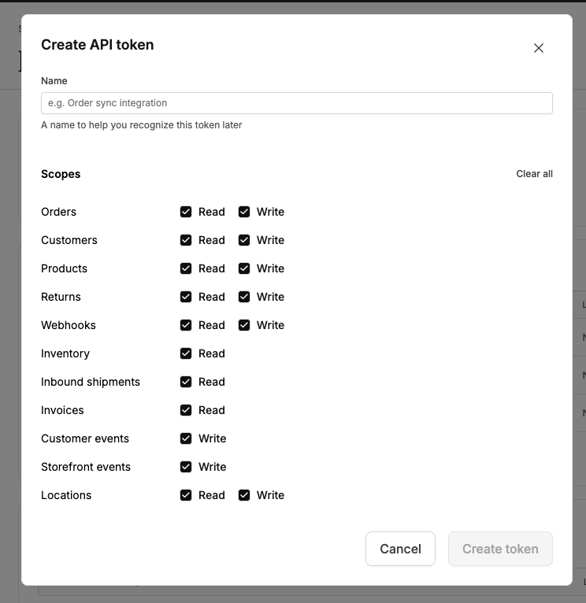586x603 pixels.
Task: Disable Inbound shipments Read scope
Action: tap(186, 382)
